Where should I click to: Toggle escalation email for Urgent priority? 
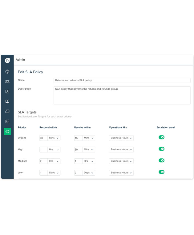pos(161,137)
